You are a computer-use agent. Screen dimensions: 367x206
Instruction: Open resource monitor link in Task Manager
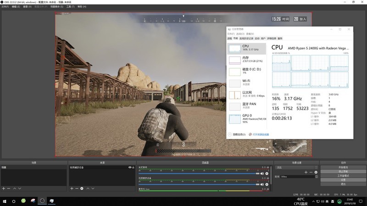(x=260, y=135)
